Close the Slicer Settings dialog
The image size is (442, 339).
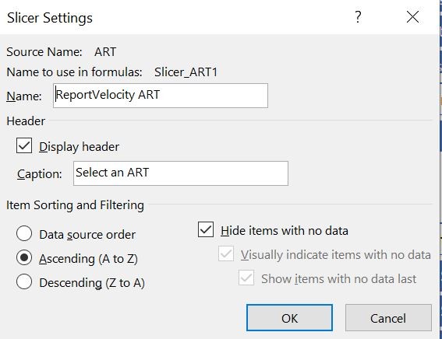click(x=412, y=17)
